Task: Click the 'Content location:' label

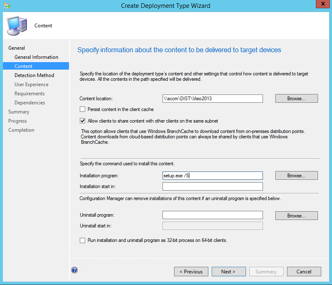Action: [96, 99]
